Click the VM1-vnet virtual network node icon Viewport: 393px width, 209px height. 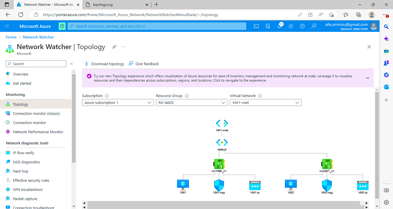pyautogui.click(x=222, y=123)
